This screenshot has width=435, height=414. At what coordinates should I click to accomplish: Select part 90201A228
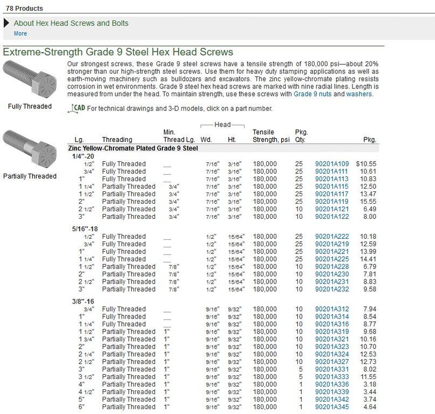click(x=332, y=266)
